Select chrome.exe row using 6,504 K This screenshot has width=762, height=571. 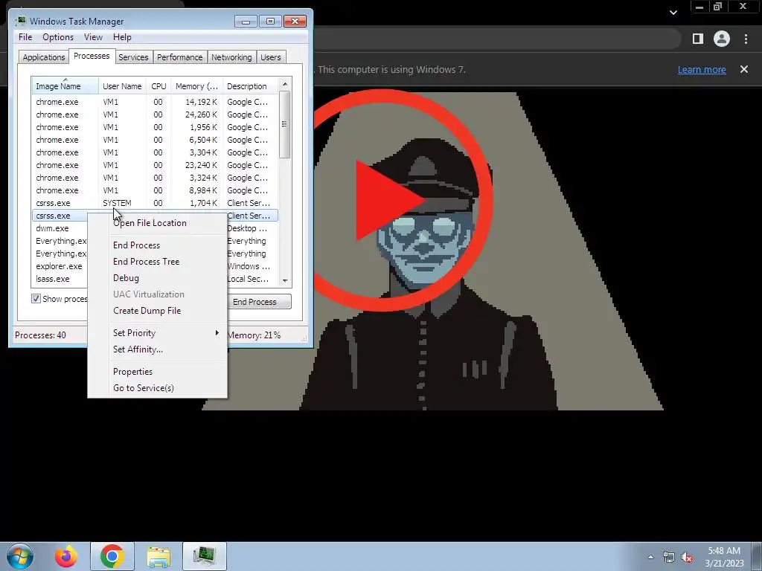point(155,140)
